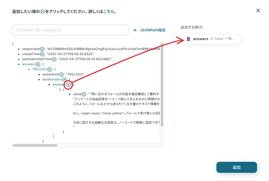Click the horizontal scrollbar below the JSON tree

(x=35, y=145)
